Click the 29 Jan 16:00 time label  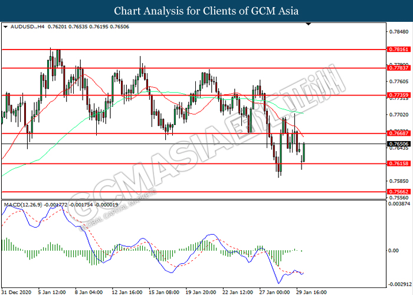pos(312,292)
